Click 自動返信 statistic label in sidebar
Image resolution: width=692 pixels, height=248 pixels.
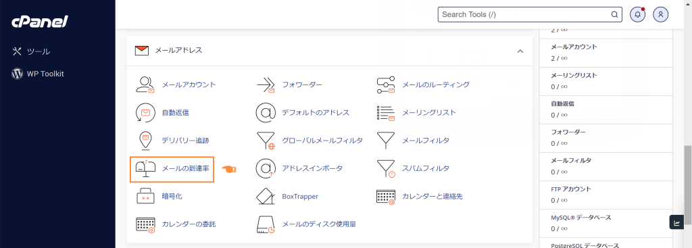563,103
